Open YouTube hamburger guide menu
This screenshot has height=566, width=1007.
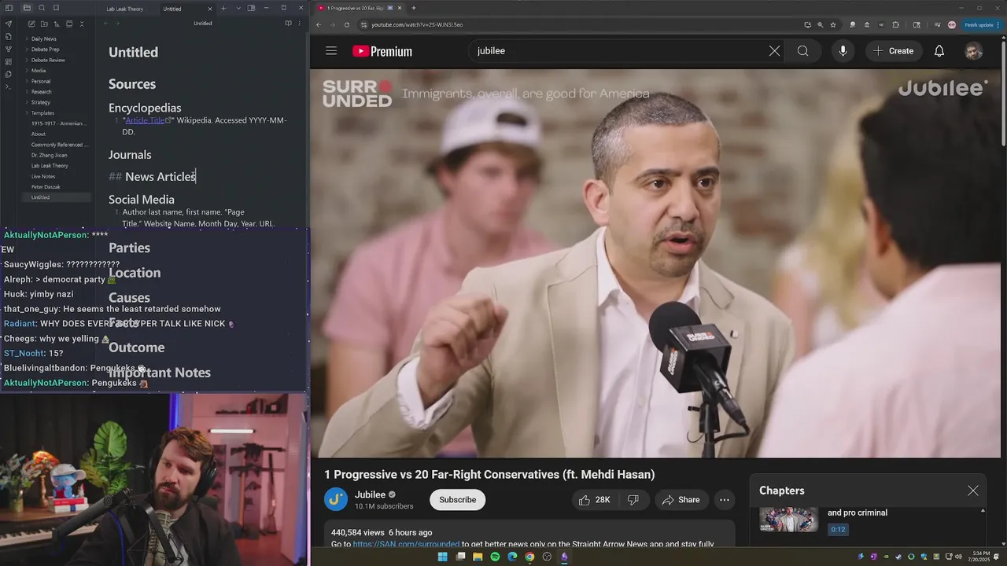(x=331, y=51)
